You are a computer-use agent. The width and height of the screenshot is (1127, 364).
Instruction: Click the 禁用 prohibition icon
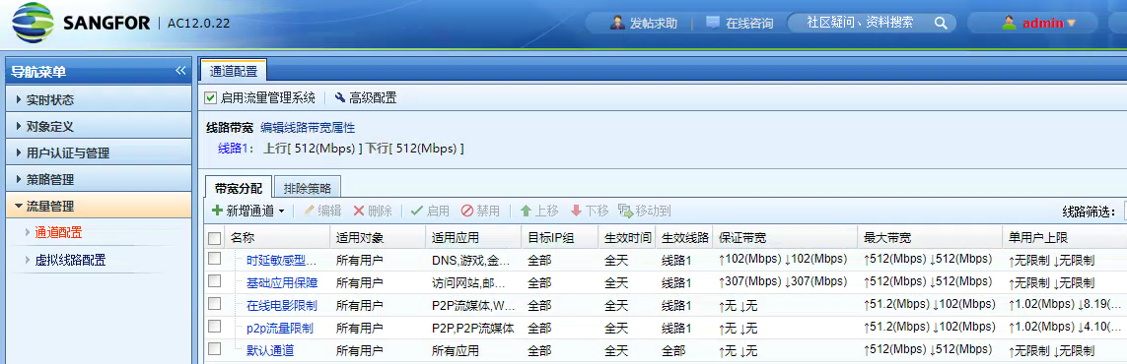(466, 211)
